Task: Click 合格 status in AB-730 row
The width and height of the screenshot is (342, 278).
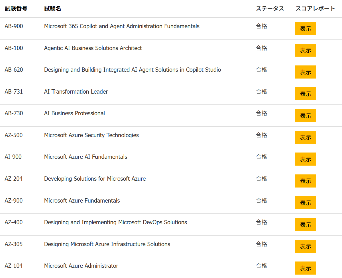Action: click(261, 113)
